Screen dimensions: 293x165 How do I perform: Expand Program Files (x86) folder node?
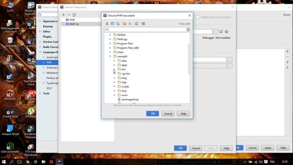point(110,48)
